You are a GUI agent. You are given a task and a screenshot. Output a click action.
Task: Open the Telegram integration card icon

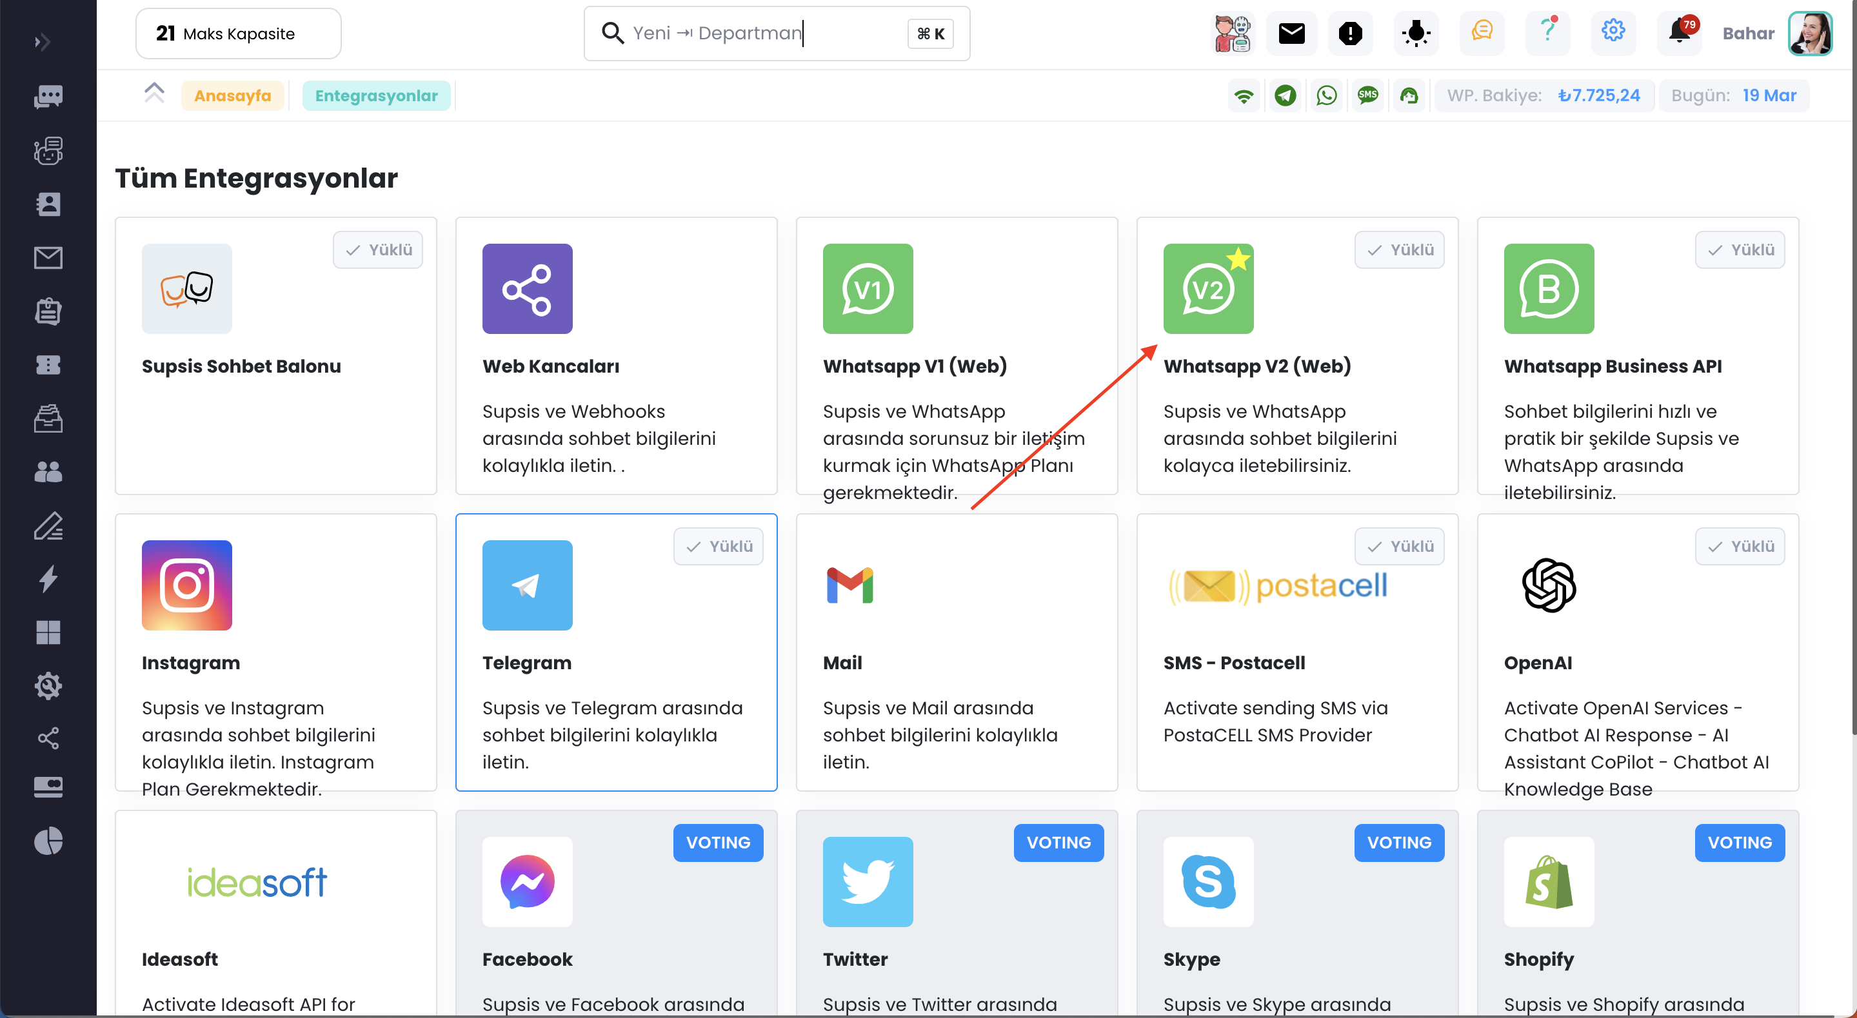click(527, 585)
